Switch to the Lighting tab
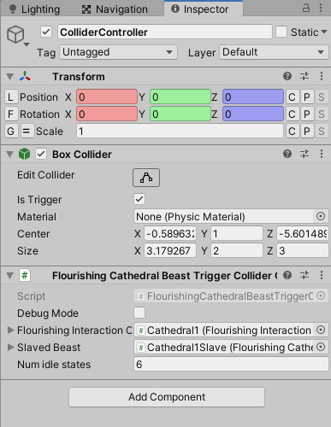Screen dimensions: 331x427 click(34, 9)
